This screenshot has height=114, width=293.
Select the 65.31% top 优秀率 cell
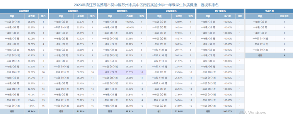point(31,22)
